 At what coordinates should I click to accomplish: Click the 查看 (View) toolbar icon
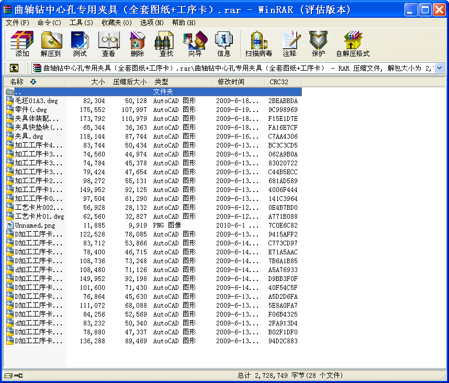(108, 43)
